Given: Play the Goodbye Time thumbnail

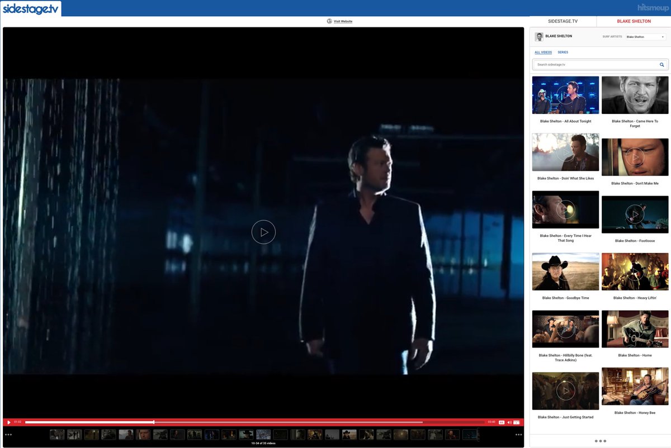Looking at the screenshot, I should click(x=565, y=271).
